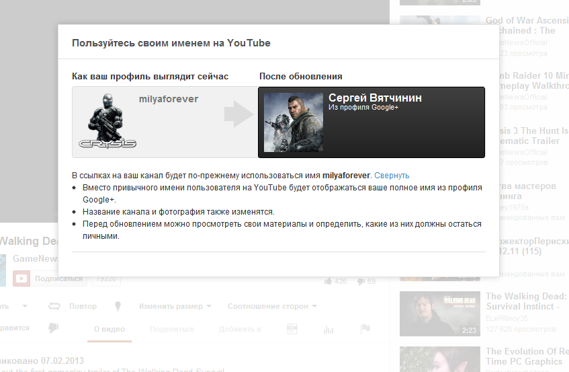Viewport: 569px width, 372px height.
Task: Open The Walking Dead: Survival Instinct video title
Action: tap(527, 301)
